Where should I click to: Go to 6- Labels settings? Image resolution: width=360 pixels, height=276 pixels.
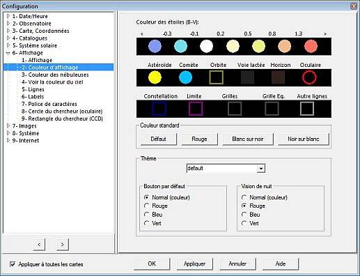click(x=33, y=97)
